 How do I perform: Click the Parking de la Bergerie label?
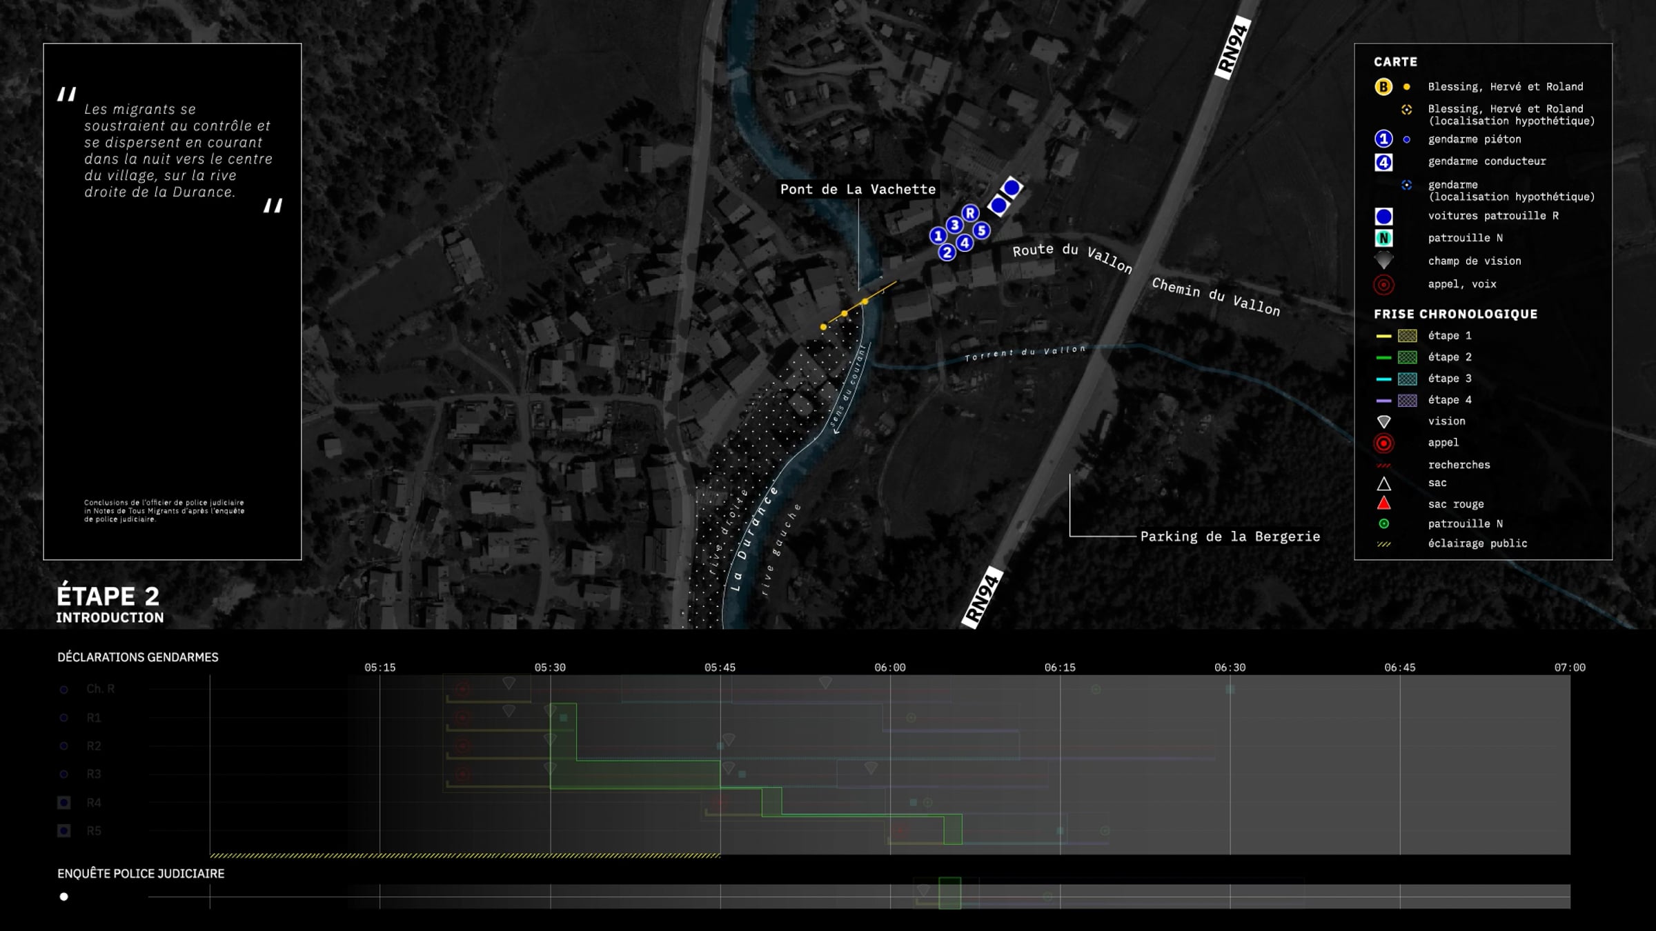[x=1230, y=537]
